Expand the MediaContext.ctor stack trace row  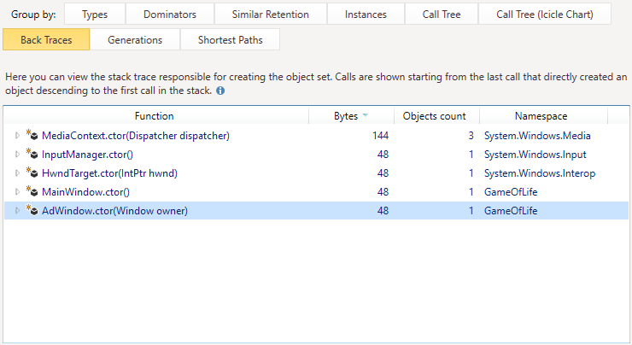tap(17, 135)
